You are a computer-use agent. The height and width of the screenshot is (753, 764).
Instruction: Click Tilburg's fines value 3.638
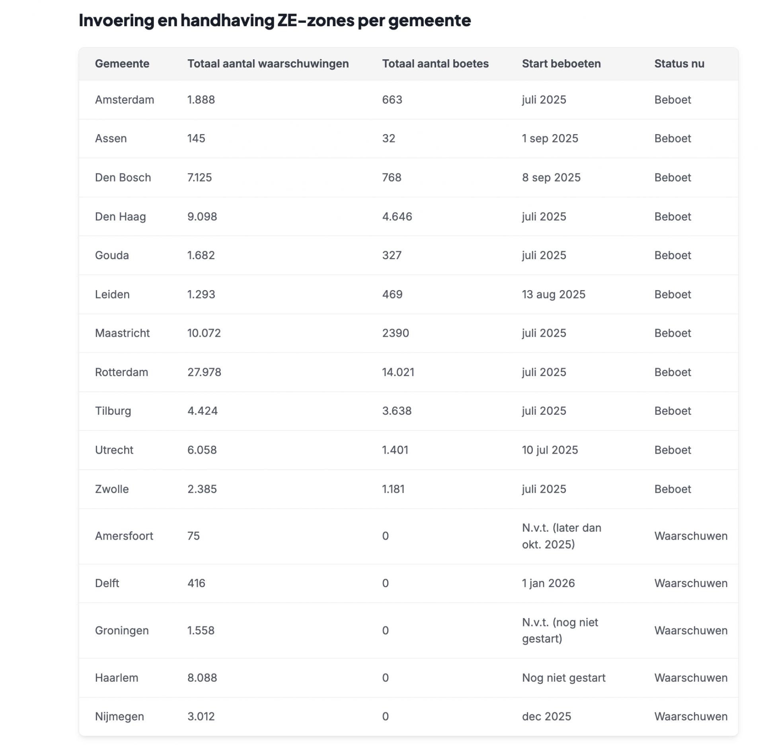tap(397, 411)
